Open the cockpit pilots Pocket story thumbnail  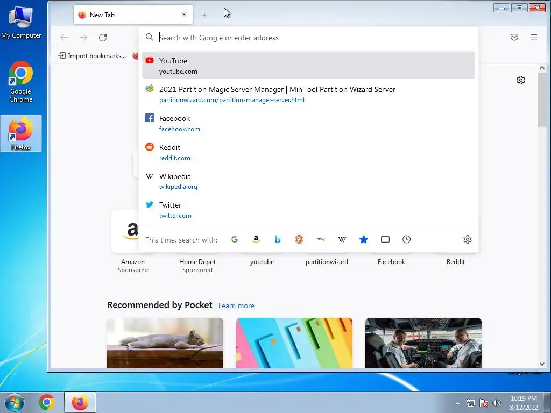[x=423, y=343]
